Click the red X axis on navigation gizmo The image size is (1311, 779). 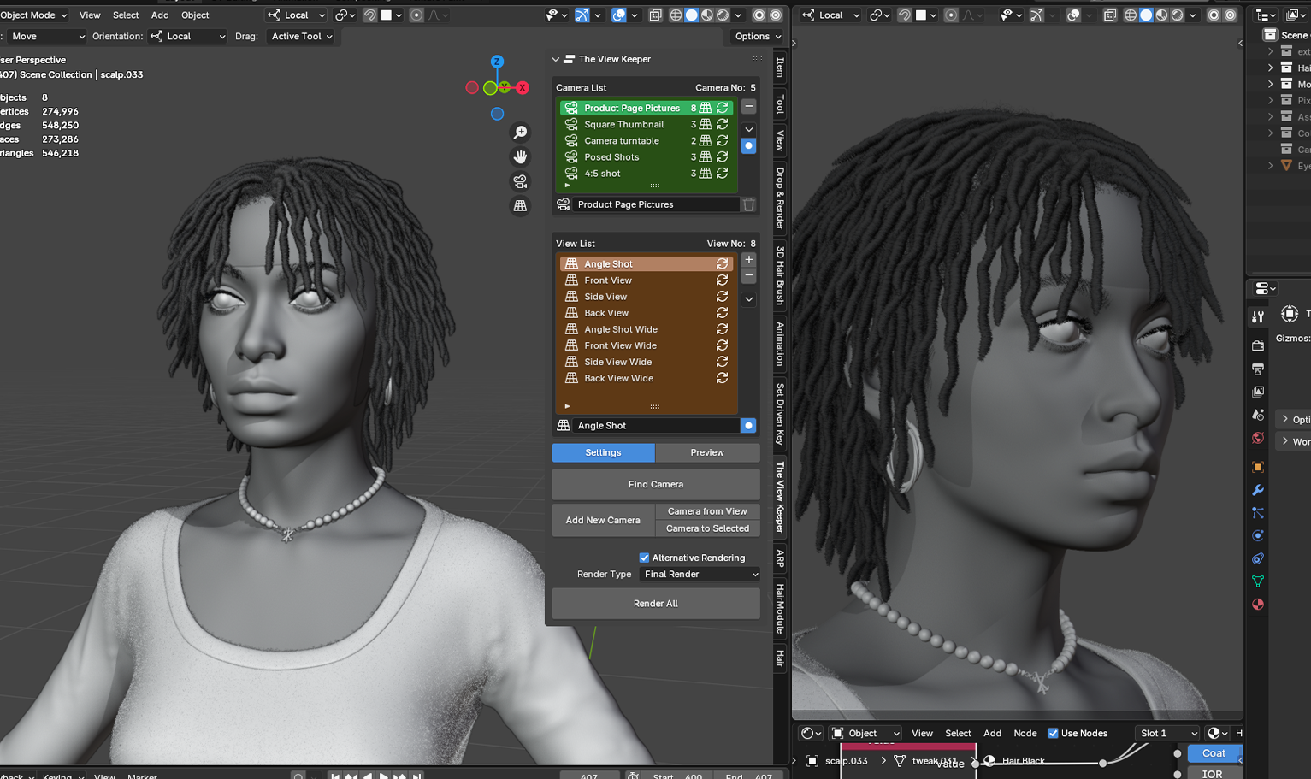click(522, 87)
